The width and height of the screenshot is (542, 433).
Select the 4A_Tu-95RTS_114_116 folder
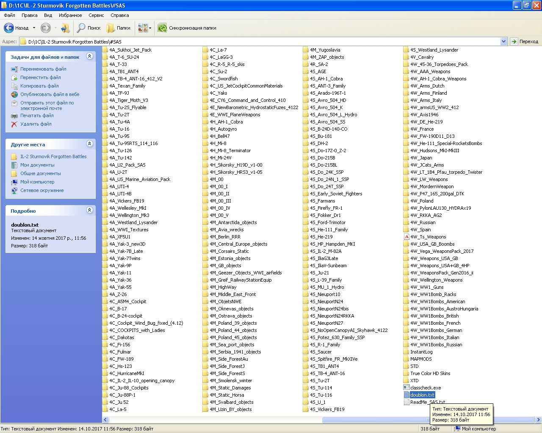[130, 143]
